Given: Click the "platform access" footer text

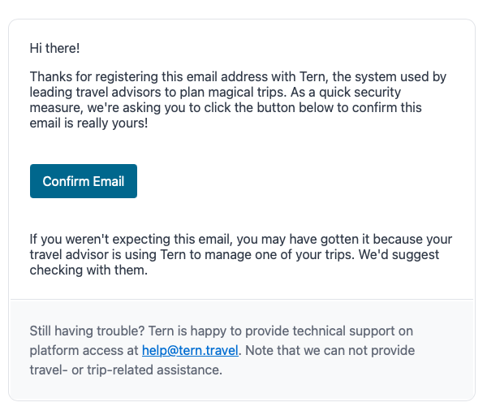Looking at the screenshot, I should tap(75, 351).
